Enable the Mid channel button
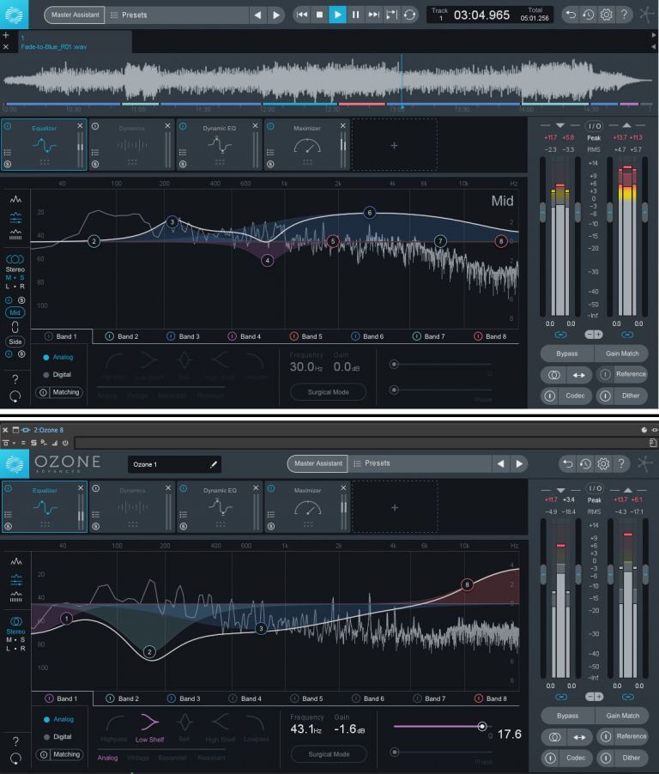The width and height of the screenshot is (659, 774). pyautogui.click(x=15, y=313)
